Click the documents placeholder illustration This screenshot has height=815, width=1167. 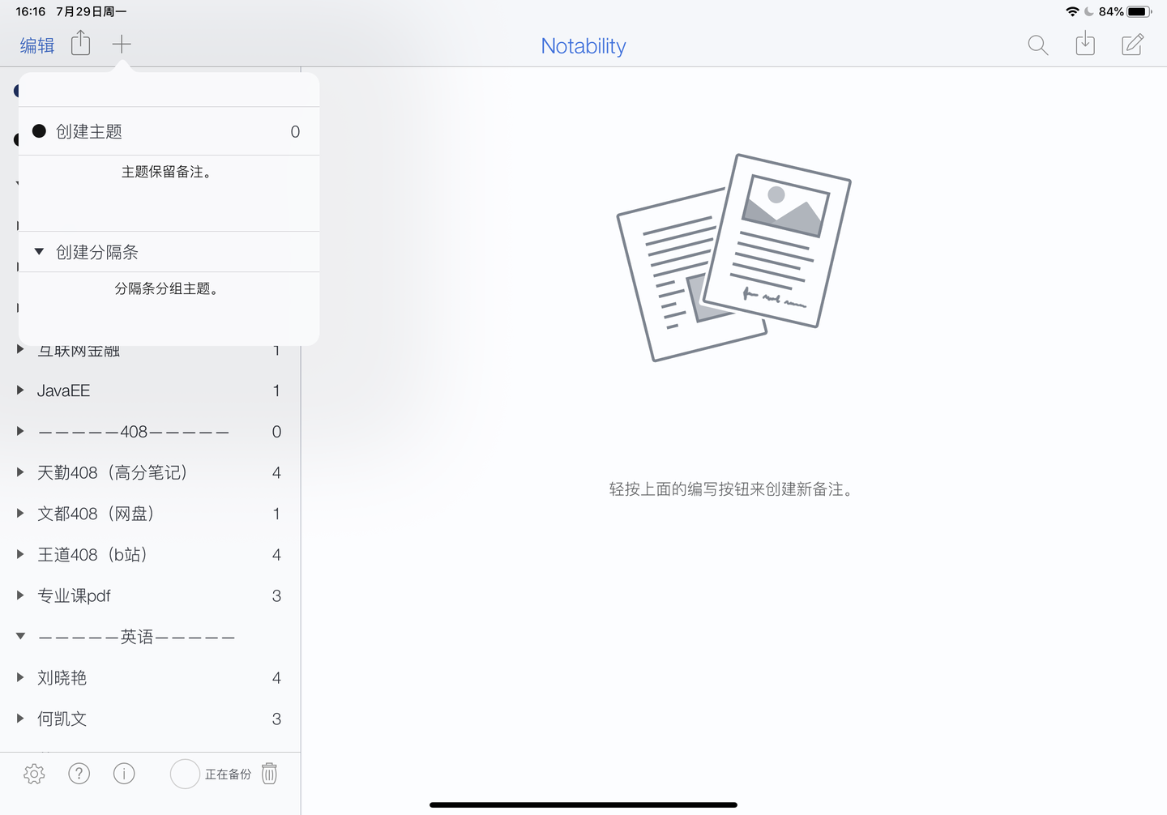coord(733,257)
